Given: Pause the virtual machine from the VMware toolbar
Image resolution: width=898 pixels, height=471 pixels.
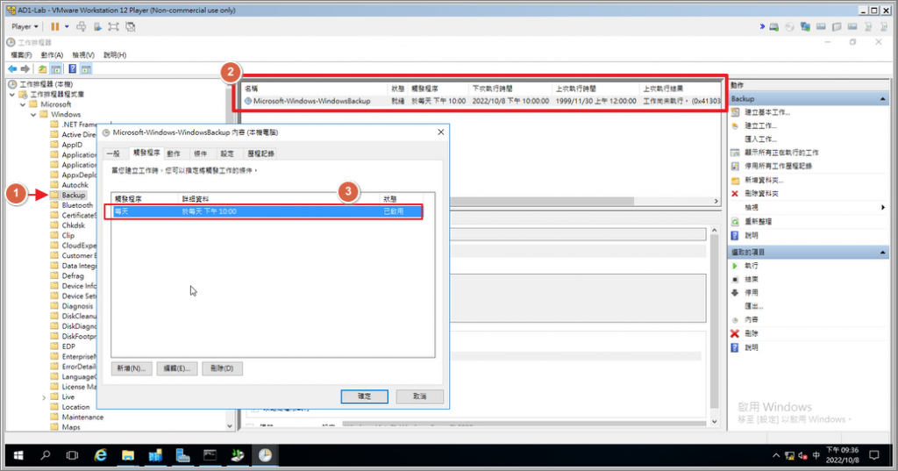Looking at the screenshot, I should coord(55,26).
